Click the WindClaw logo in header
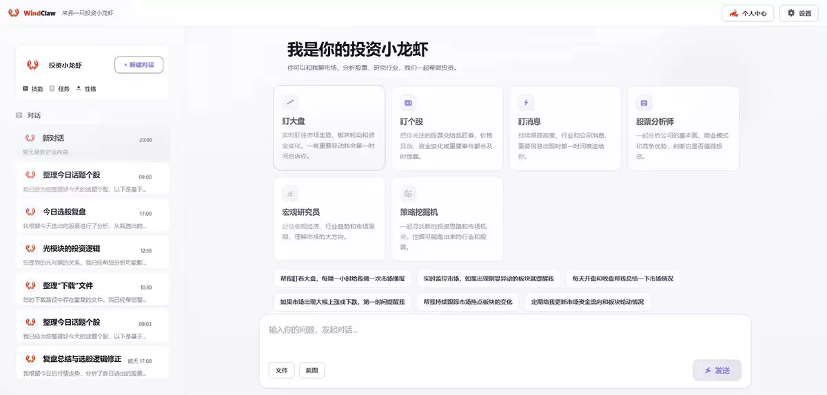The width and height of the screenshot is (827, 395). 32,13
